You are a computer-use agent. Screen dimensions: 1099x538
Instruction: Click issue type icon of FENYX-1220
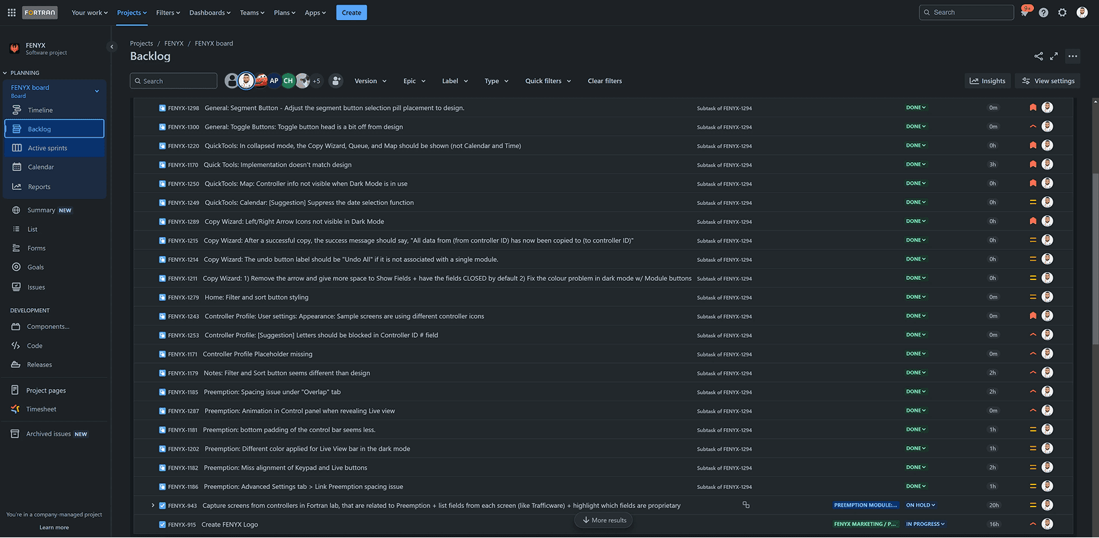162,145
